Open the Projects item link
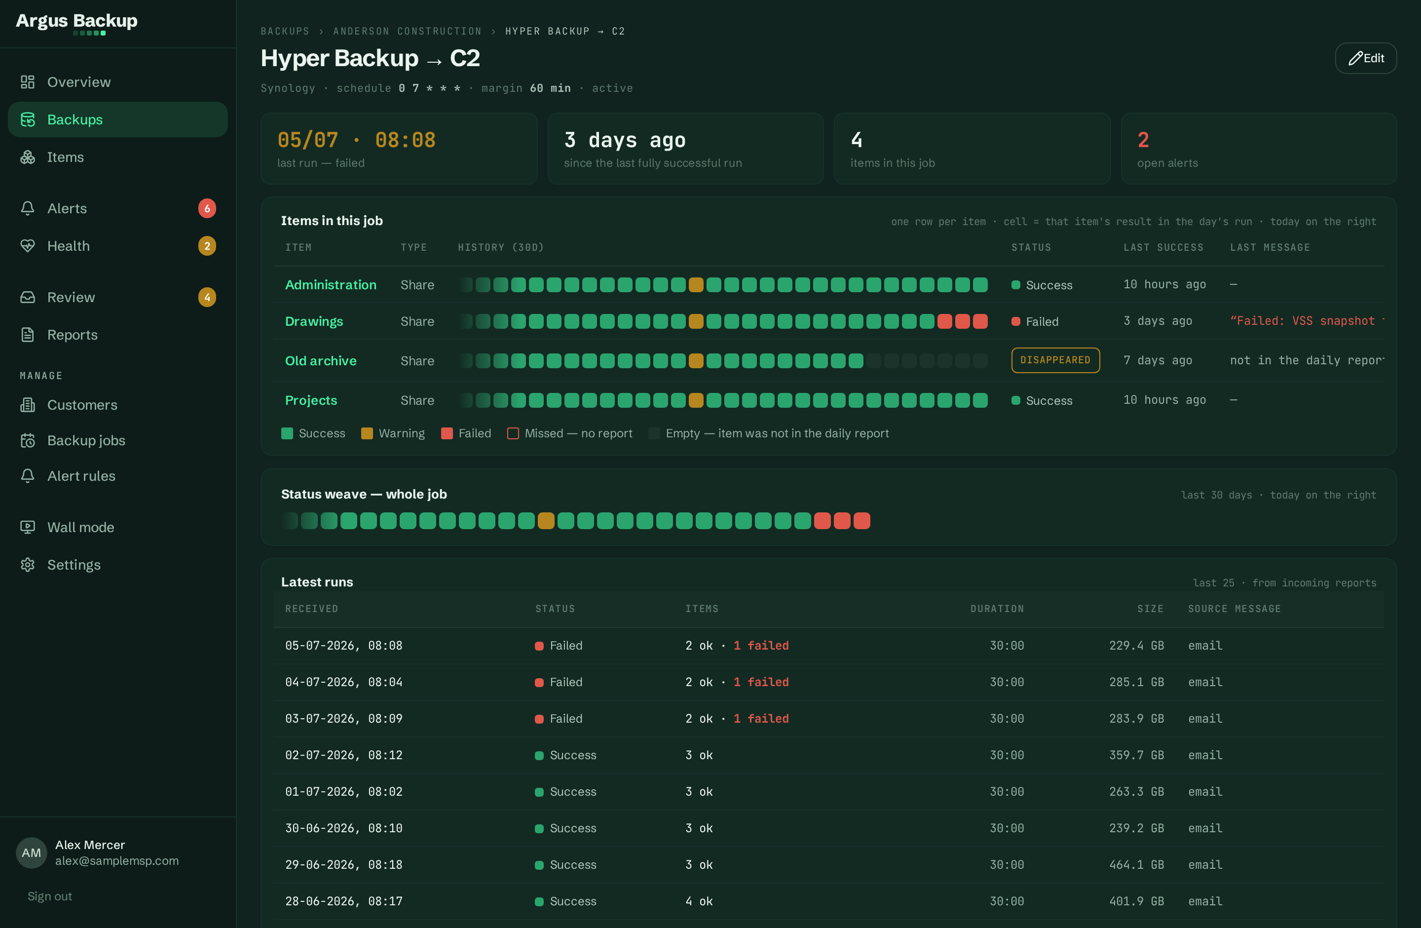1421x928 pixels. point(311,400)
